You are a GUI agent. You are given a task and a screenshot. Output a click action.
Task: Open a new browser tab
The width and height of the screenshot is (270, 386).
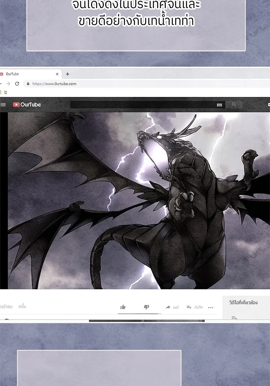click(67, 74)
